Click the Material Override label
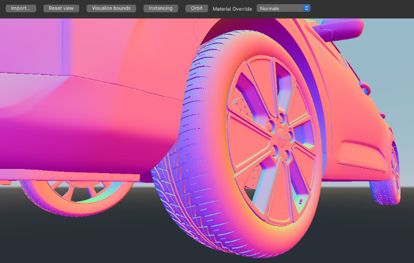Image resolution: width=414 pixels, height=263 pixels. point(232,9)
